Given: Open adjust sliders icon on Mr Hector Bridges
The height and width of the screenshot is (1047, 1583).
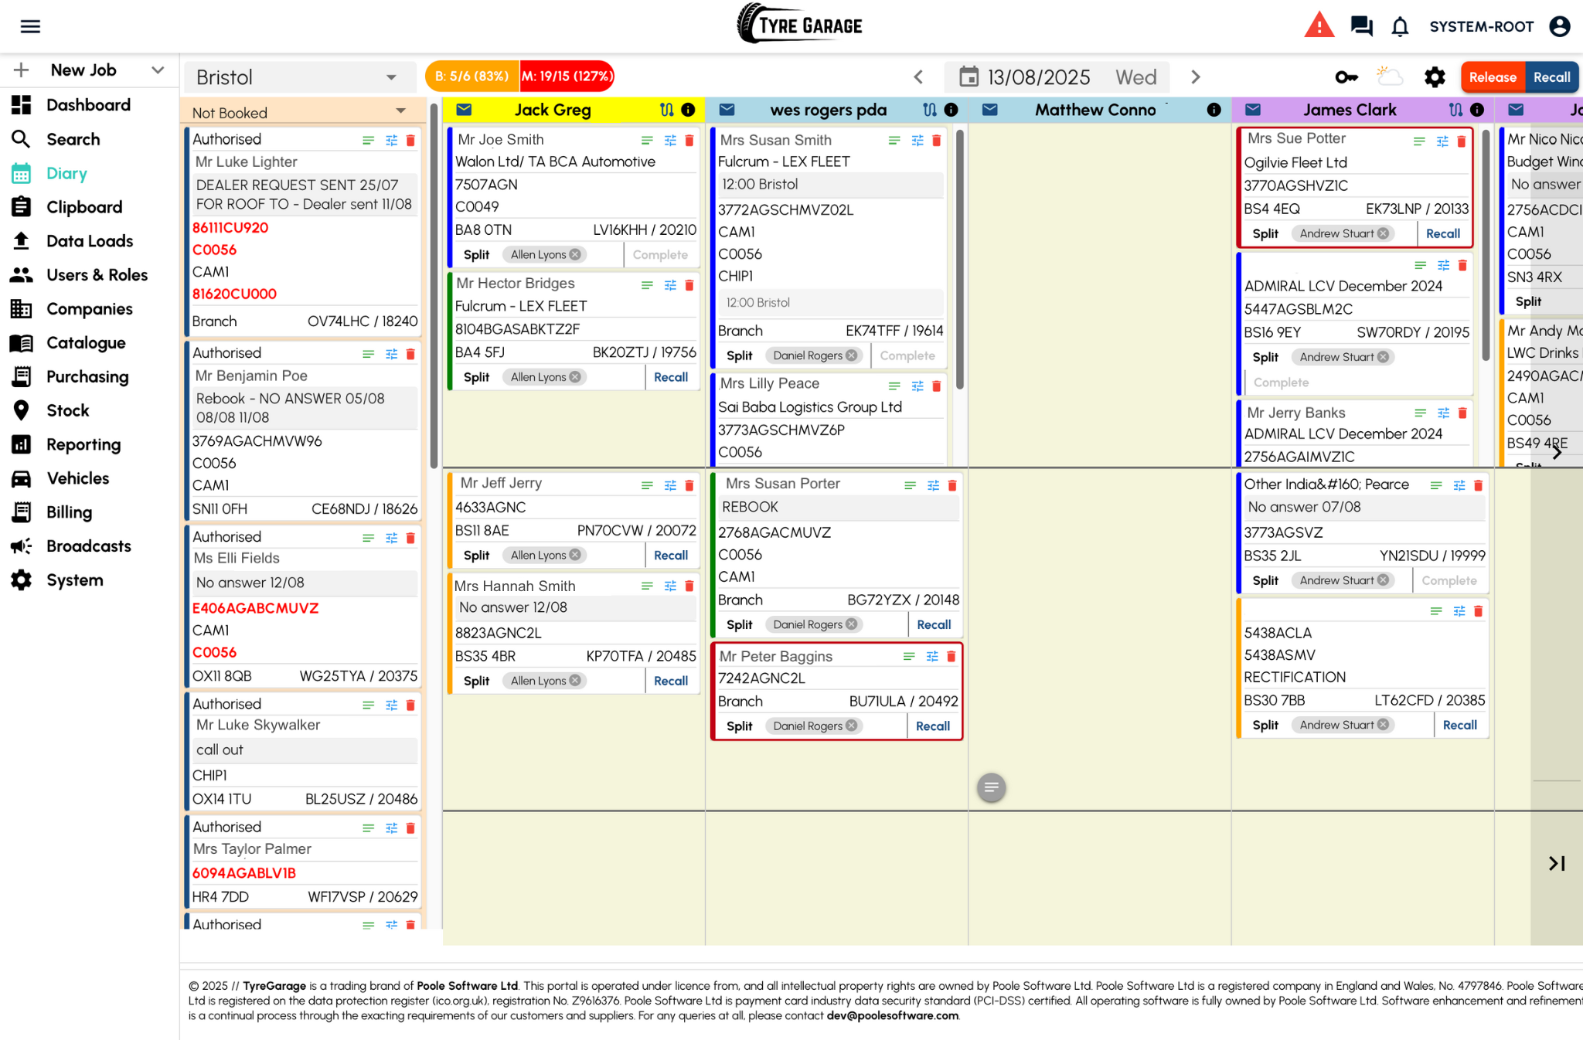Looking at the screenshot, I should 670,285.
